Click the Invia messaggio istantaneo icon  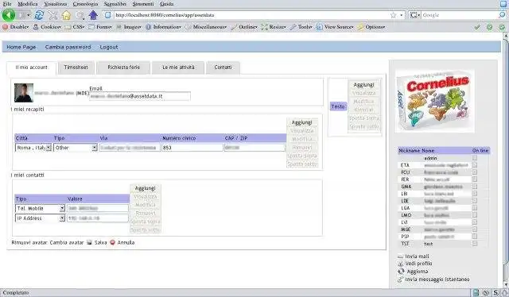[x=401, y=280]
